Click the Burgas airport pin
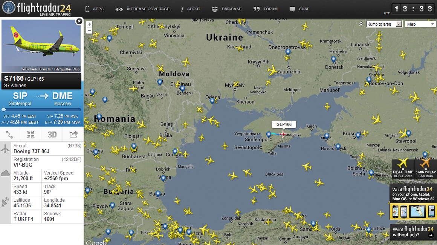The height and width of the screenshot is (245, 437). click(x=158, y=193)
